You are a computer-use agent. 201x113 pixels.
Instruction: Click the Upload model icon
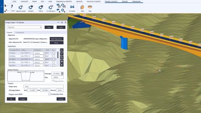tap(21, 7)
